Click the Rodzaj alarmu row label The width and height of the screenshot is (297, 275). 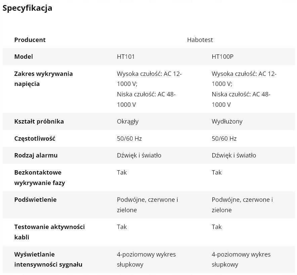pyautogui.click(x=36, y=155)
